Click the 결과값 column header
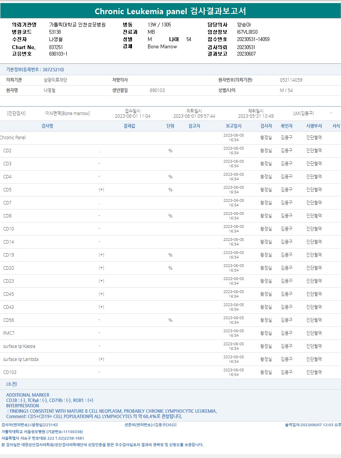 tap(129, 126)
